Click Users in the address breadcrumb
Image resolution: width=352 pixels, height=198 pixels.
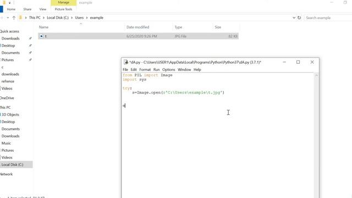79,18
